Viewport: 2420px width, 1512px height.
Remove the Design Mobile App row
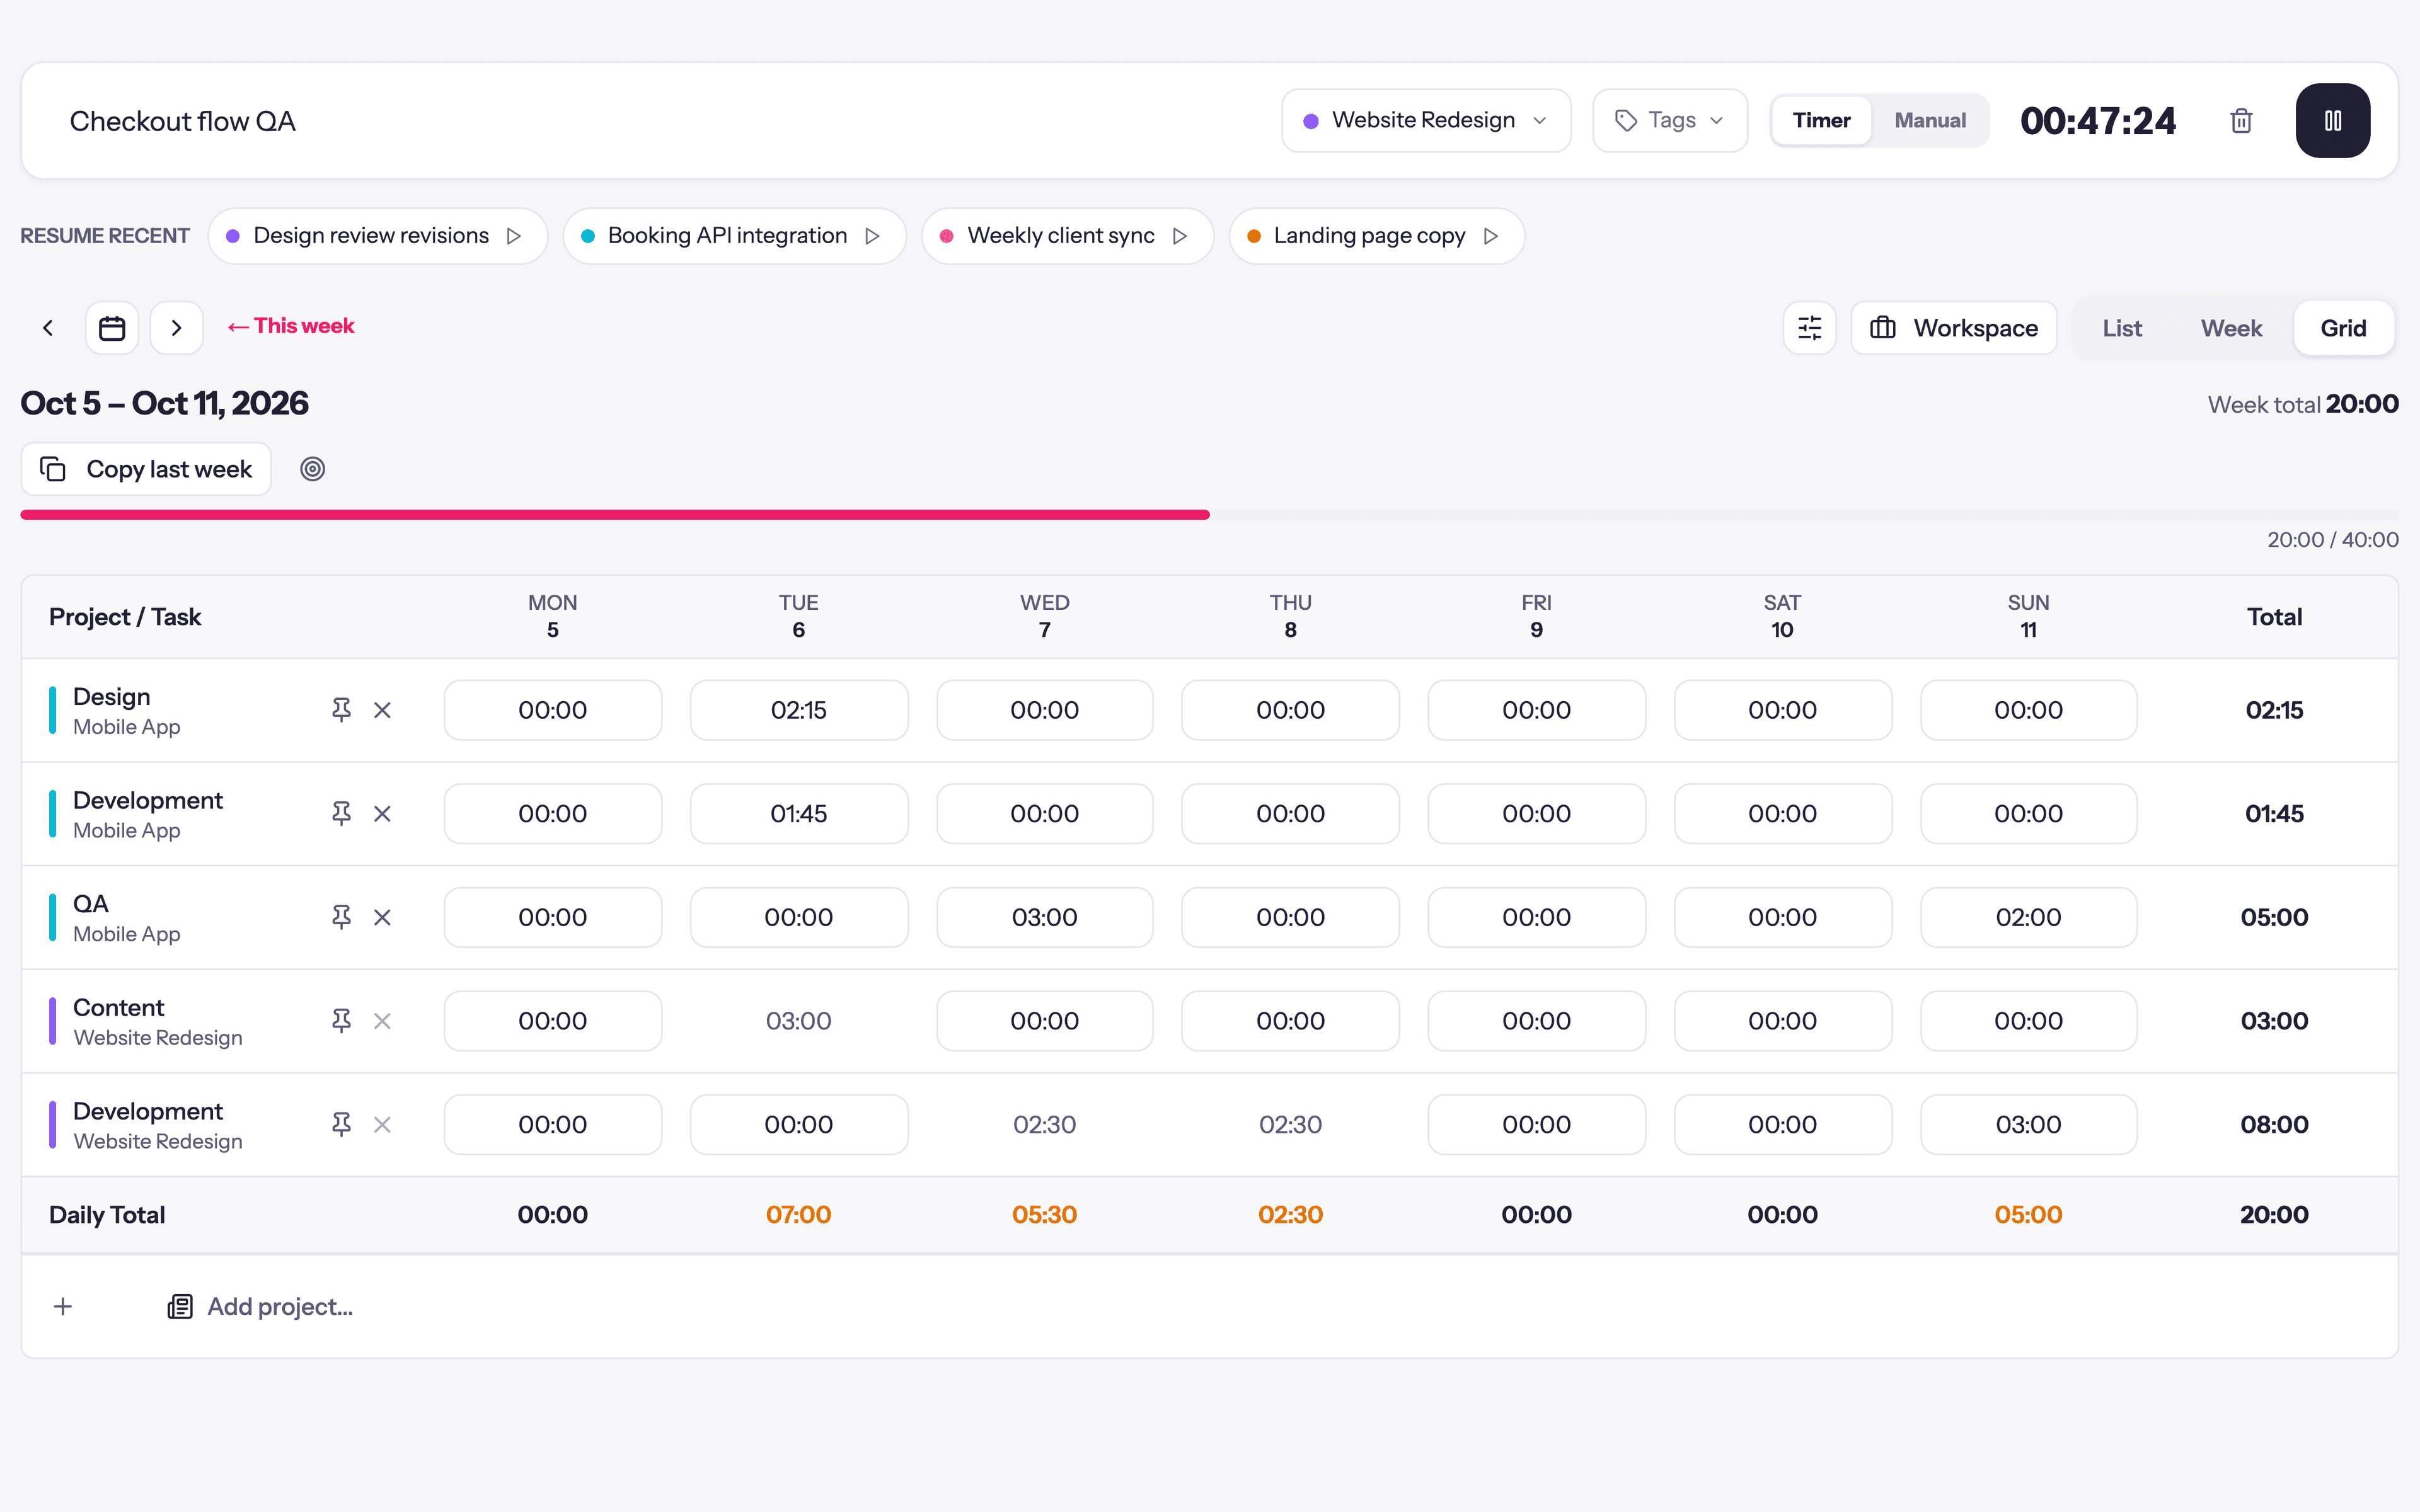[x=382, y=710]
